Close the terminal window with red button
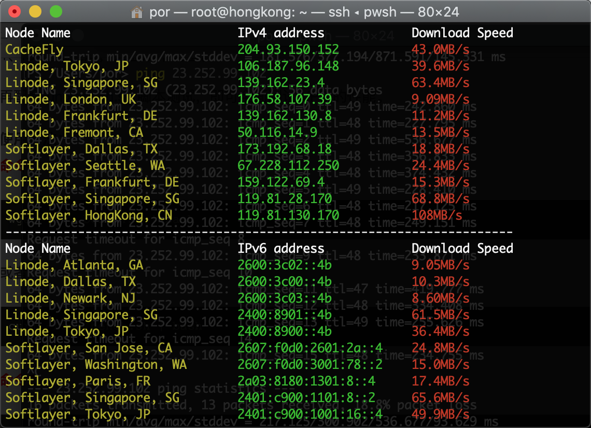This screenshot has height=428, width=591. pyautogui.click(x=15, y=12)
